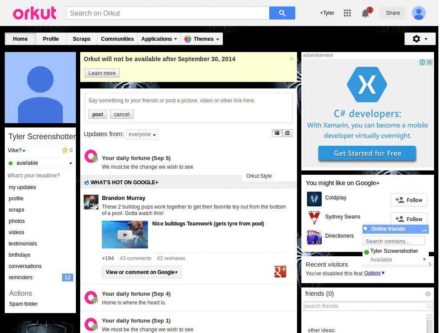Click the Learn more button
The width and height of the screenshot is (444, 333).
[x=102, y=73]
